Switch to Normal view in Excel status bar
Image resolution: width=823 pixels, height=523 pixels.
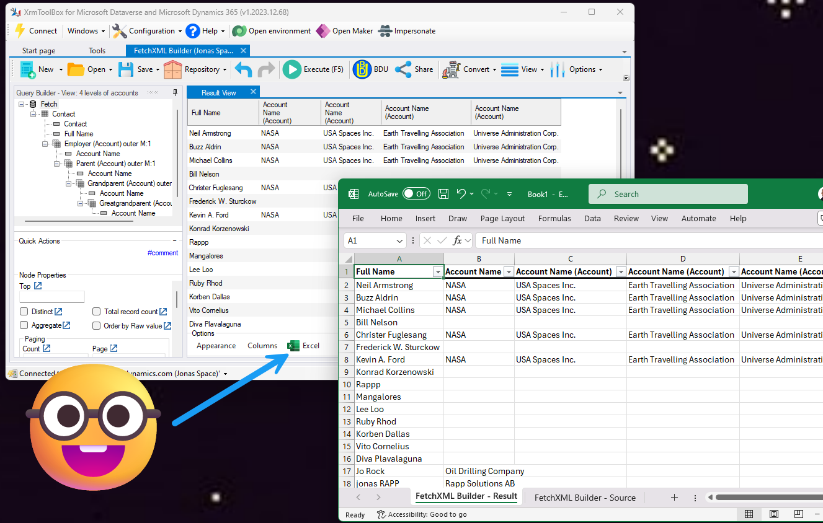(x=749, y=514)
